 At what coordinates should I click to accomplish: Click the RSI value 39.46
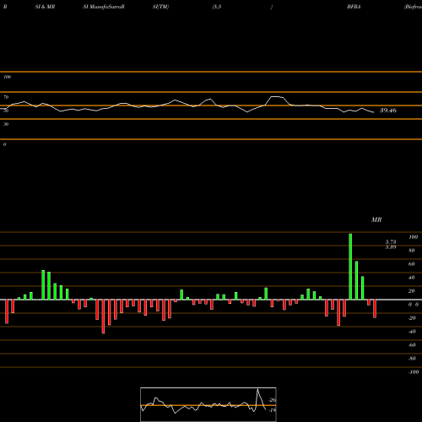(388, 111)
